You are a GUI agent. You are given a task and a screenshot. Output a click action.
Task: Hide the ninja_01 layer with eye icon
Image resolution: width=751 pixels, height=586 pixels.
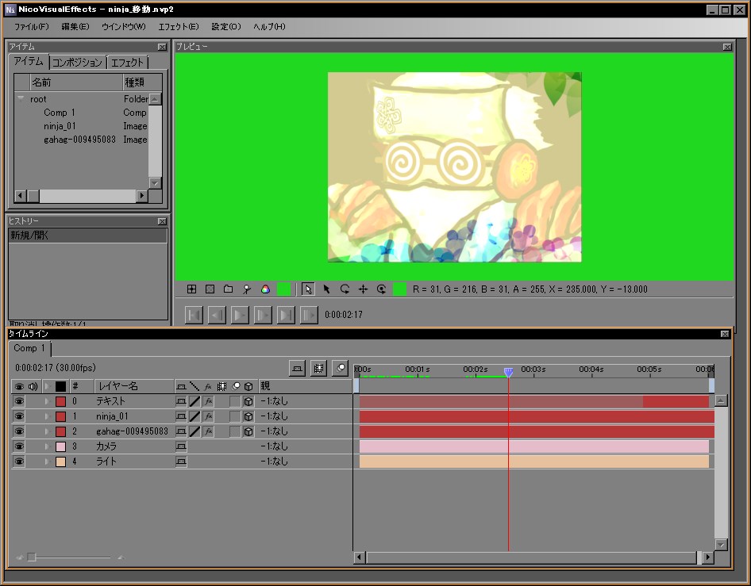pyautogui.click(x=19, y=416)
